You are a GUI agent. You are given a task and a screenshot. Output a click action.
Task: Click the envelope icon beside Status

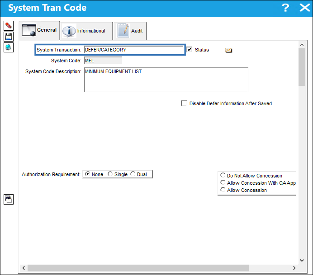(228, 50)
